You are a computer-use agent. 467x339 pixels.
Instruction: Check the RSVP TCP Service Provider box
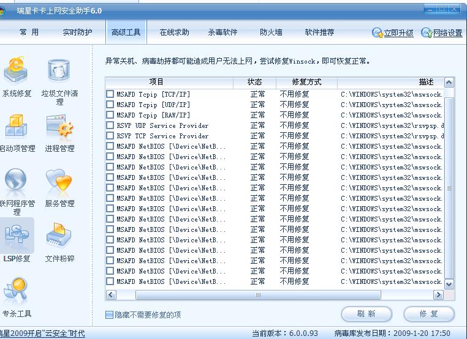(x=110, y=136)
